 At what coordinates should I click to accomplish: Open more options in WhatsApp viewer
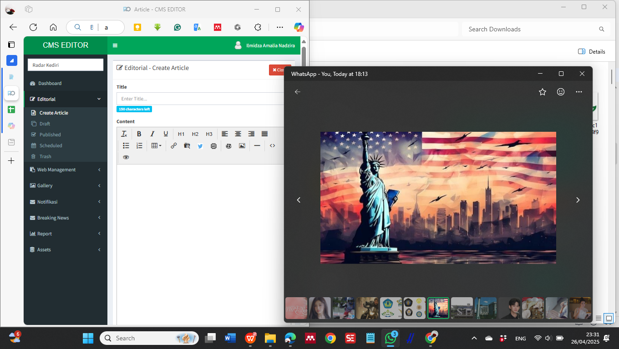click(x=579, y=92)
